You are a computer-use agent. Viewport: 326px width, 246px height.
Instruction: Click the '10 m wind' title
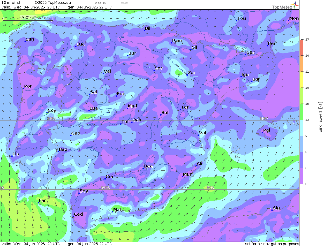coord(11,3)
